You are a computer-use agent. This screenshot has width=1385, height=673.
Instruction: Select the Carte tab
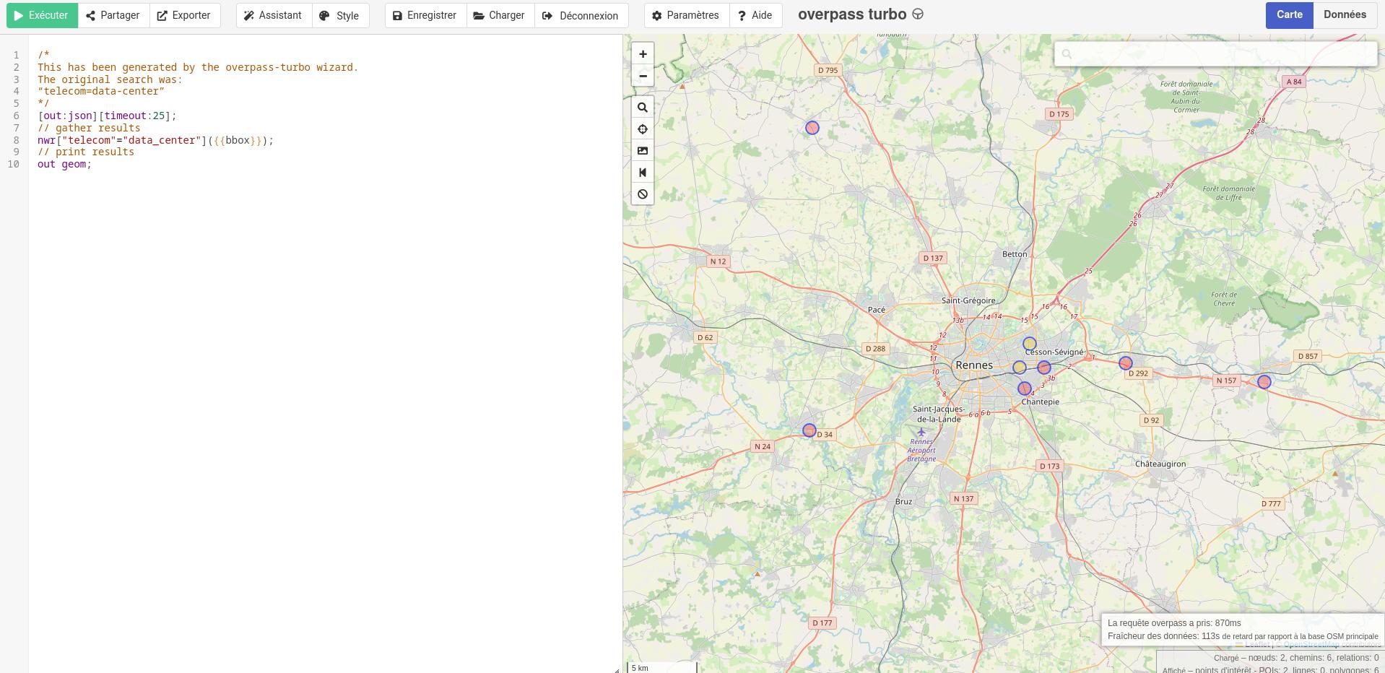point(1289,15)
